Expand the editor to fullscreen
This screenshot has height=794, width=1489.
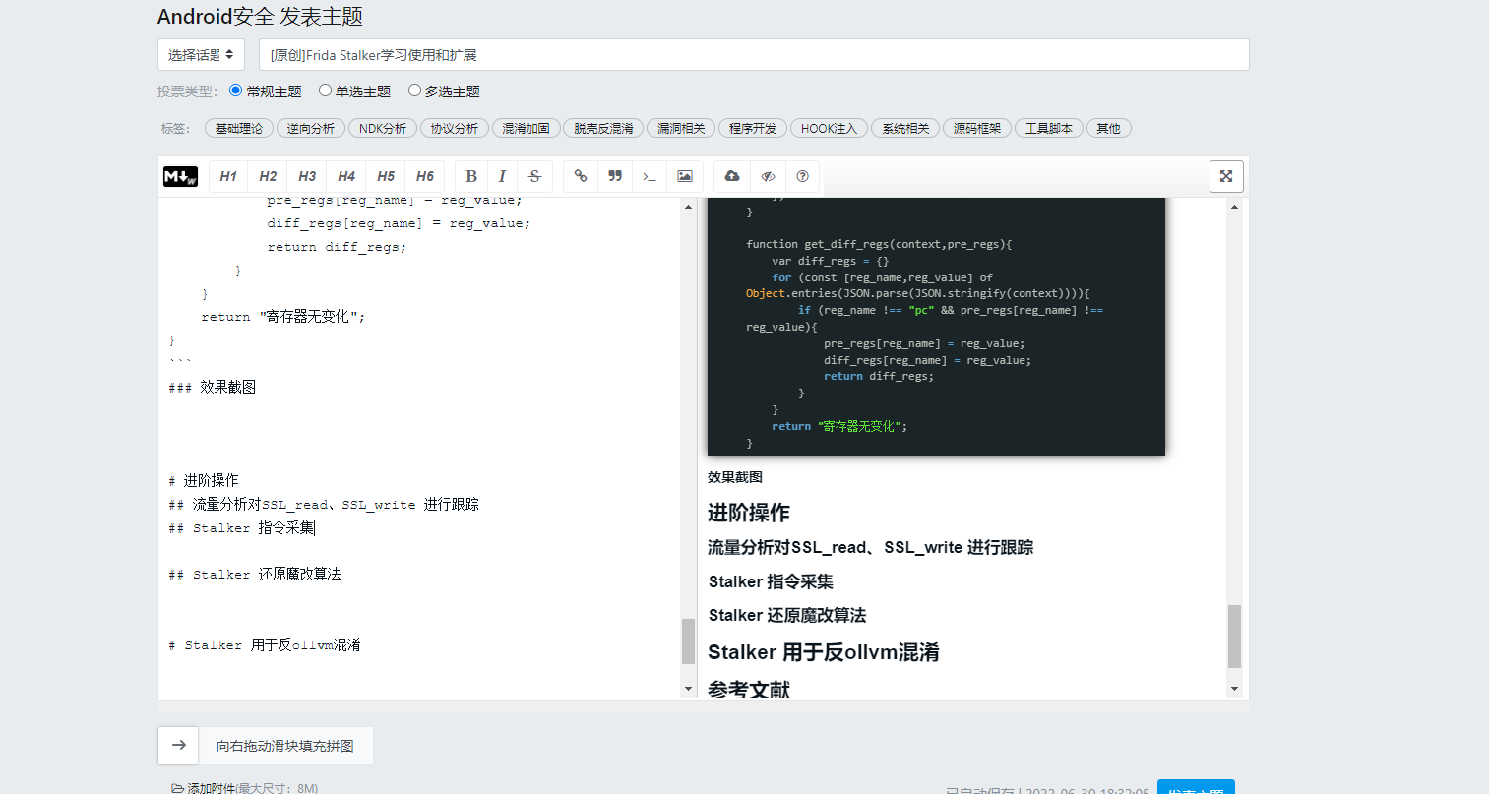pyautogui.click(x=1226, y=176)
